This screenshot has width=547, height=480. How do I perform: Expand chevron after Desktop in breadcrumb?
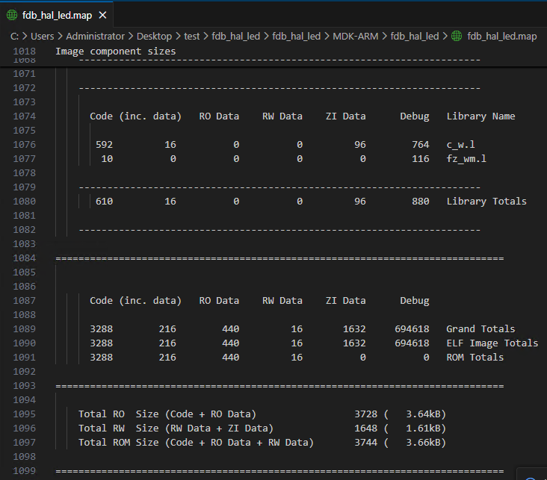178,37
